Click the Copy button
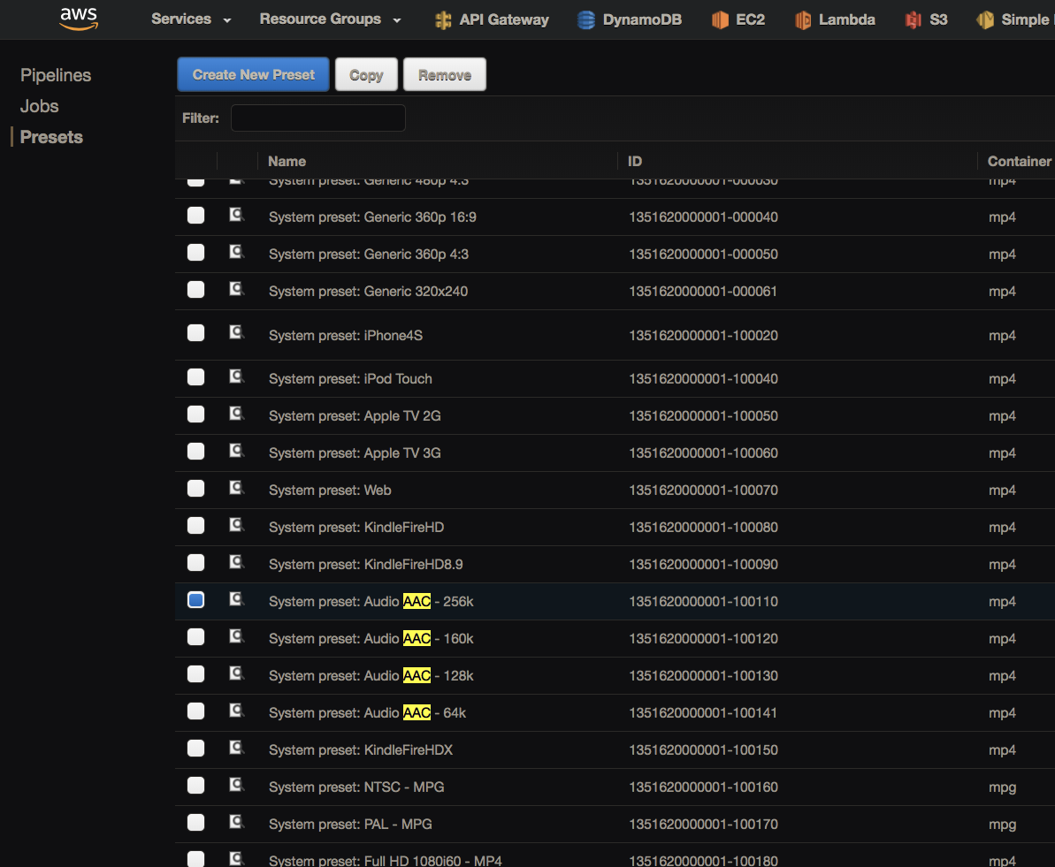 [366, 74]
